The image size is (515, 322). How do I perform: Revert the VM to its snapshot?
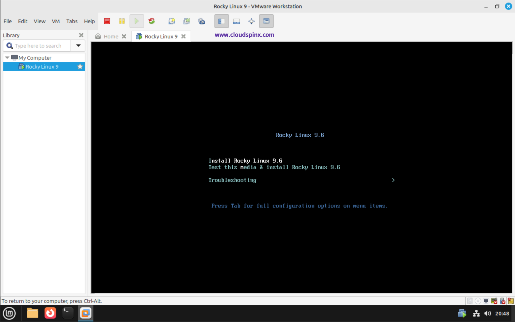(187, 21)
